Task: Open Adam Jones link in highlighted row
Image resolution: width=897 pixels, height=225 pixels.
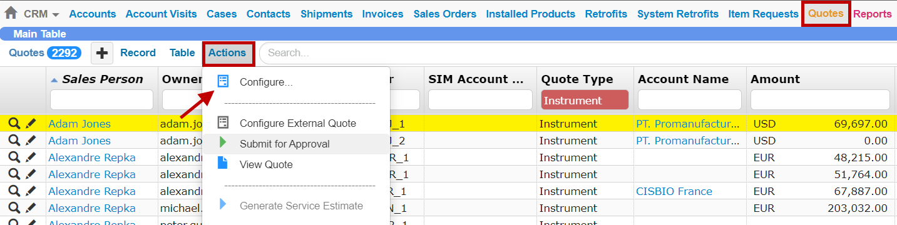Action: coord(79,124)
